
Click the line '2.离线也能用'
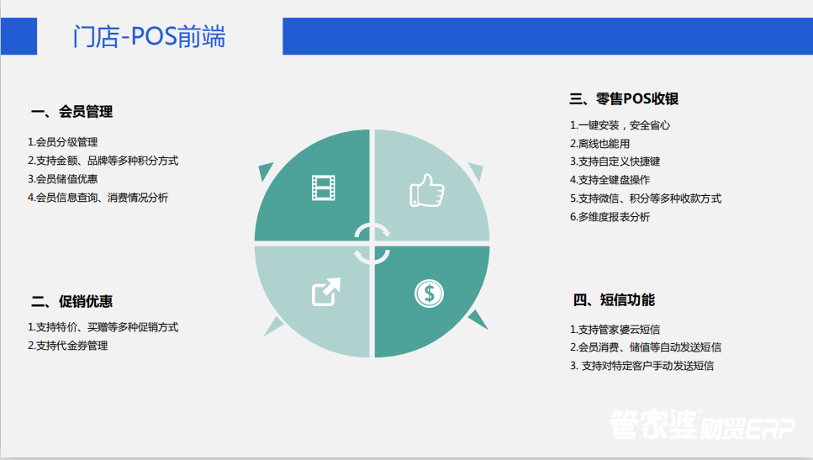[x=600, y=144]
